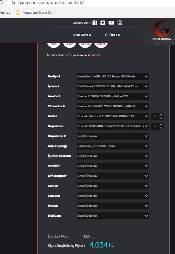The width and height of the screenshot is (175, 254).
Task: Open the İşlemci dropdown with Ryzen 3 1200AF
Action: click(113, 86)
